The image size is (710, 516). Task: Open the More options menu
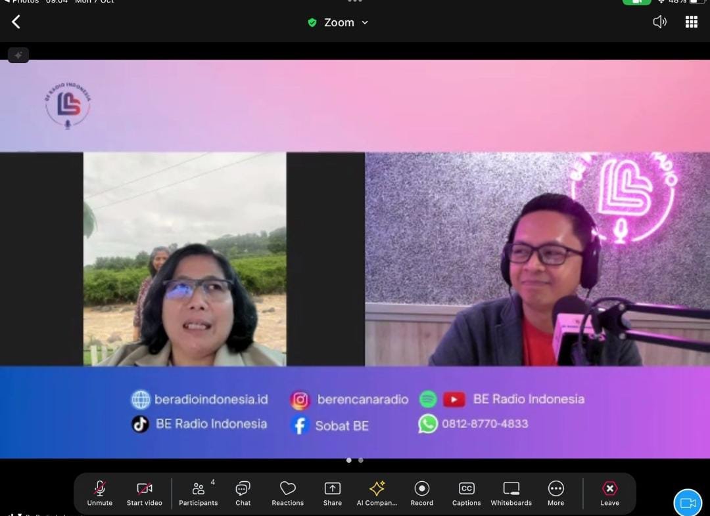click(x=556, y=493)
